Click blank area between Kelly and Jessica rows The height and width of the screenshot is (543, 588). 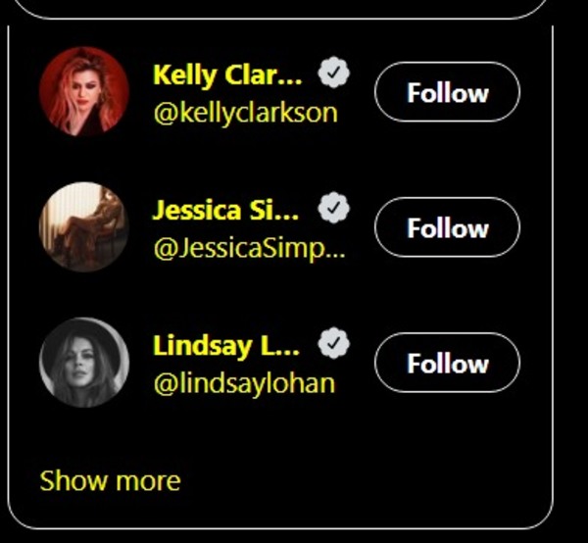[x=279, y=160]
